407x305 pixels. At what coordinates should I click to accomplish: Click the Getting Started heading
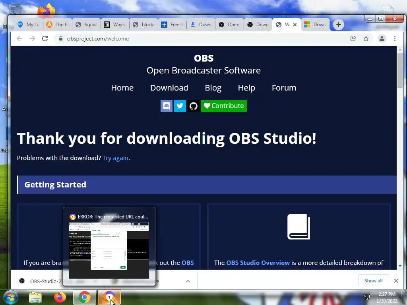coord(55,185)
